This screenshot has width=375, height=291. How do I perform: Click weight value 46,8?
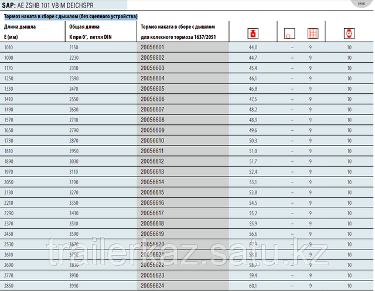point(253,89)
